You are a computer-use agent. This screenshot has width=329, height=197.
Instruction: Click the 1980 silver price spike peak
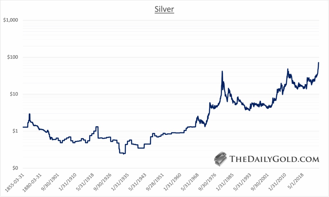click(x=222, y=72)
